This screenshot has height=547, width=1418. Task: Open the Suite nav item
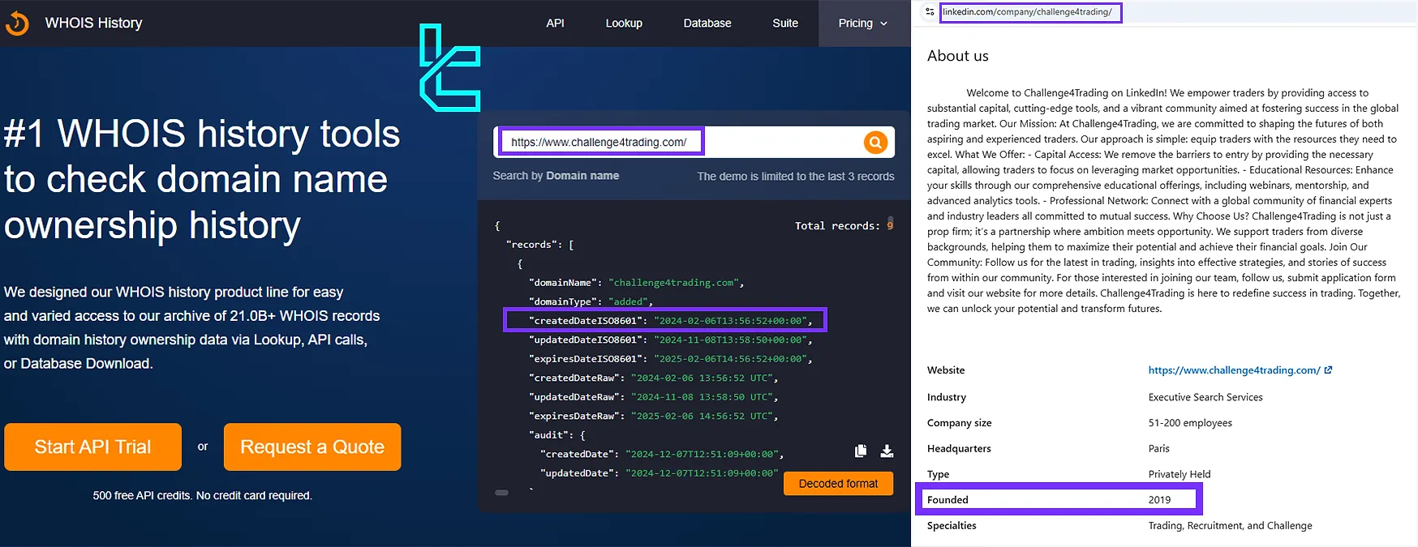click(784, 24)
